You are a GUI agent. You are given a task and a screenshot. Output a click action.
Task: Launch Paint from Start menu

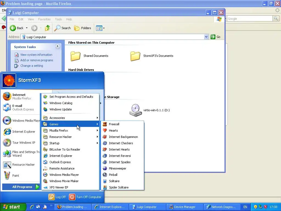click(x=21, y=176)
